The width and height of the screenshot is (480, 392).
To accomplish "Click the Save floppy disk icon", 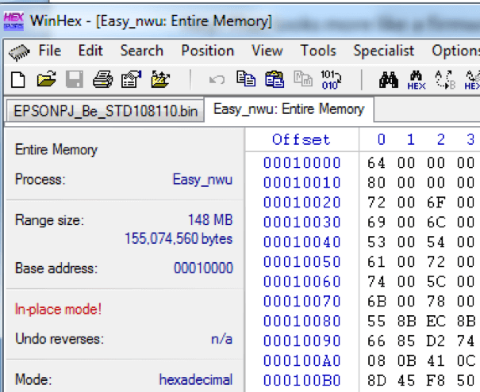I will (75, 80).
